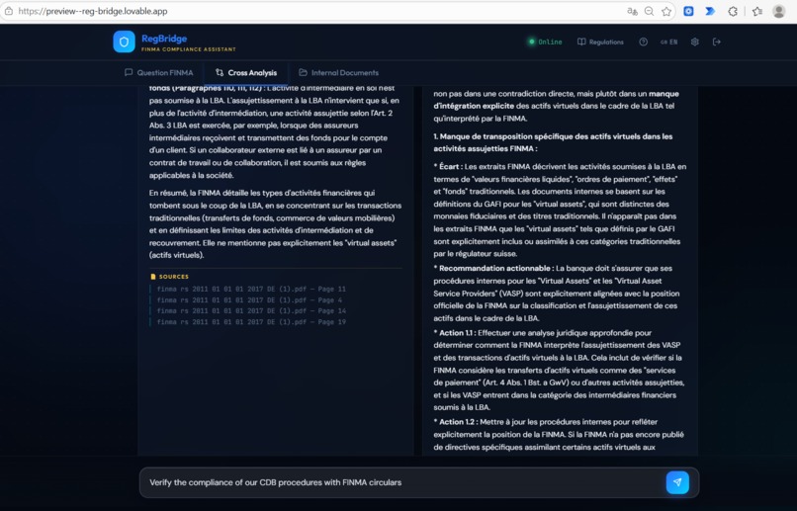The width and height of the screenshot is (797, 511).
Task: Open the help question mark icon
Action: point(643,43)
